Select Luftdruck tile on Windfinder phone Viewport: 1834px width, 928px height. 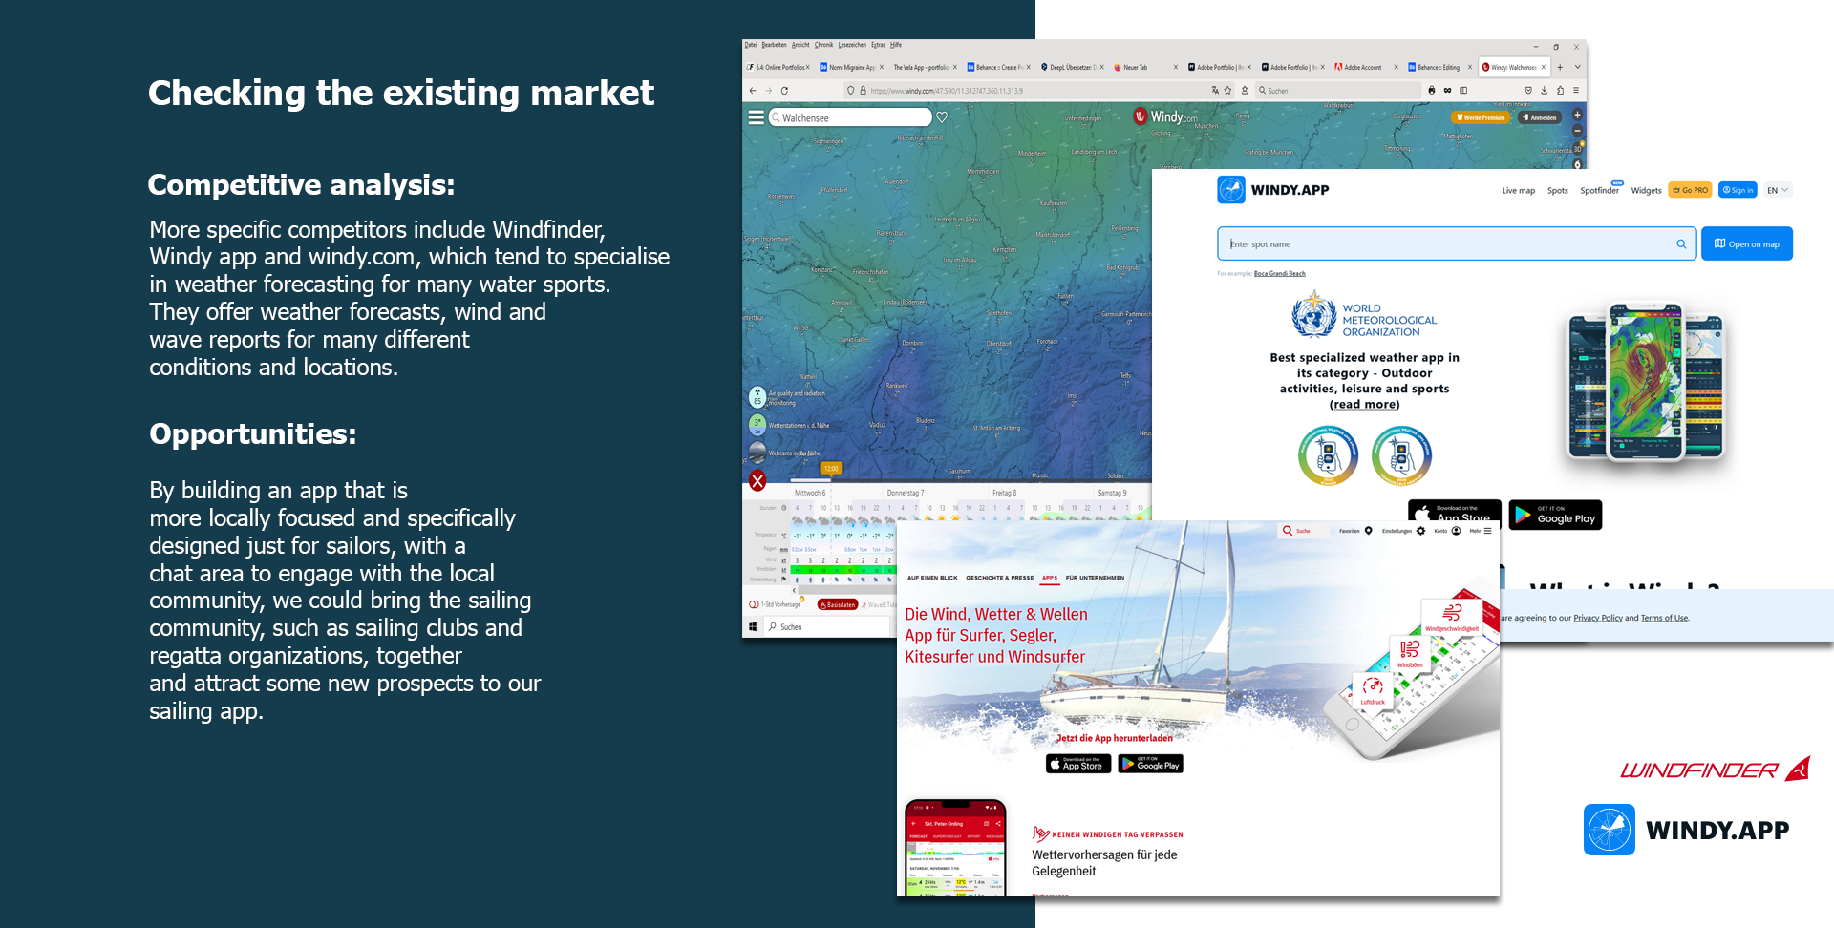coord(1373,691)
